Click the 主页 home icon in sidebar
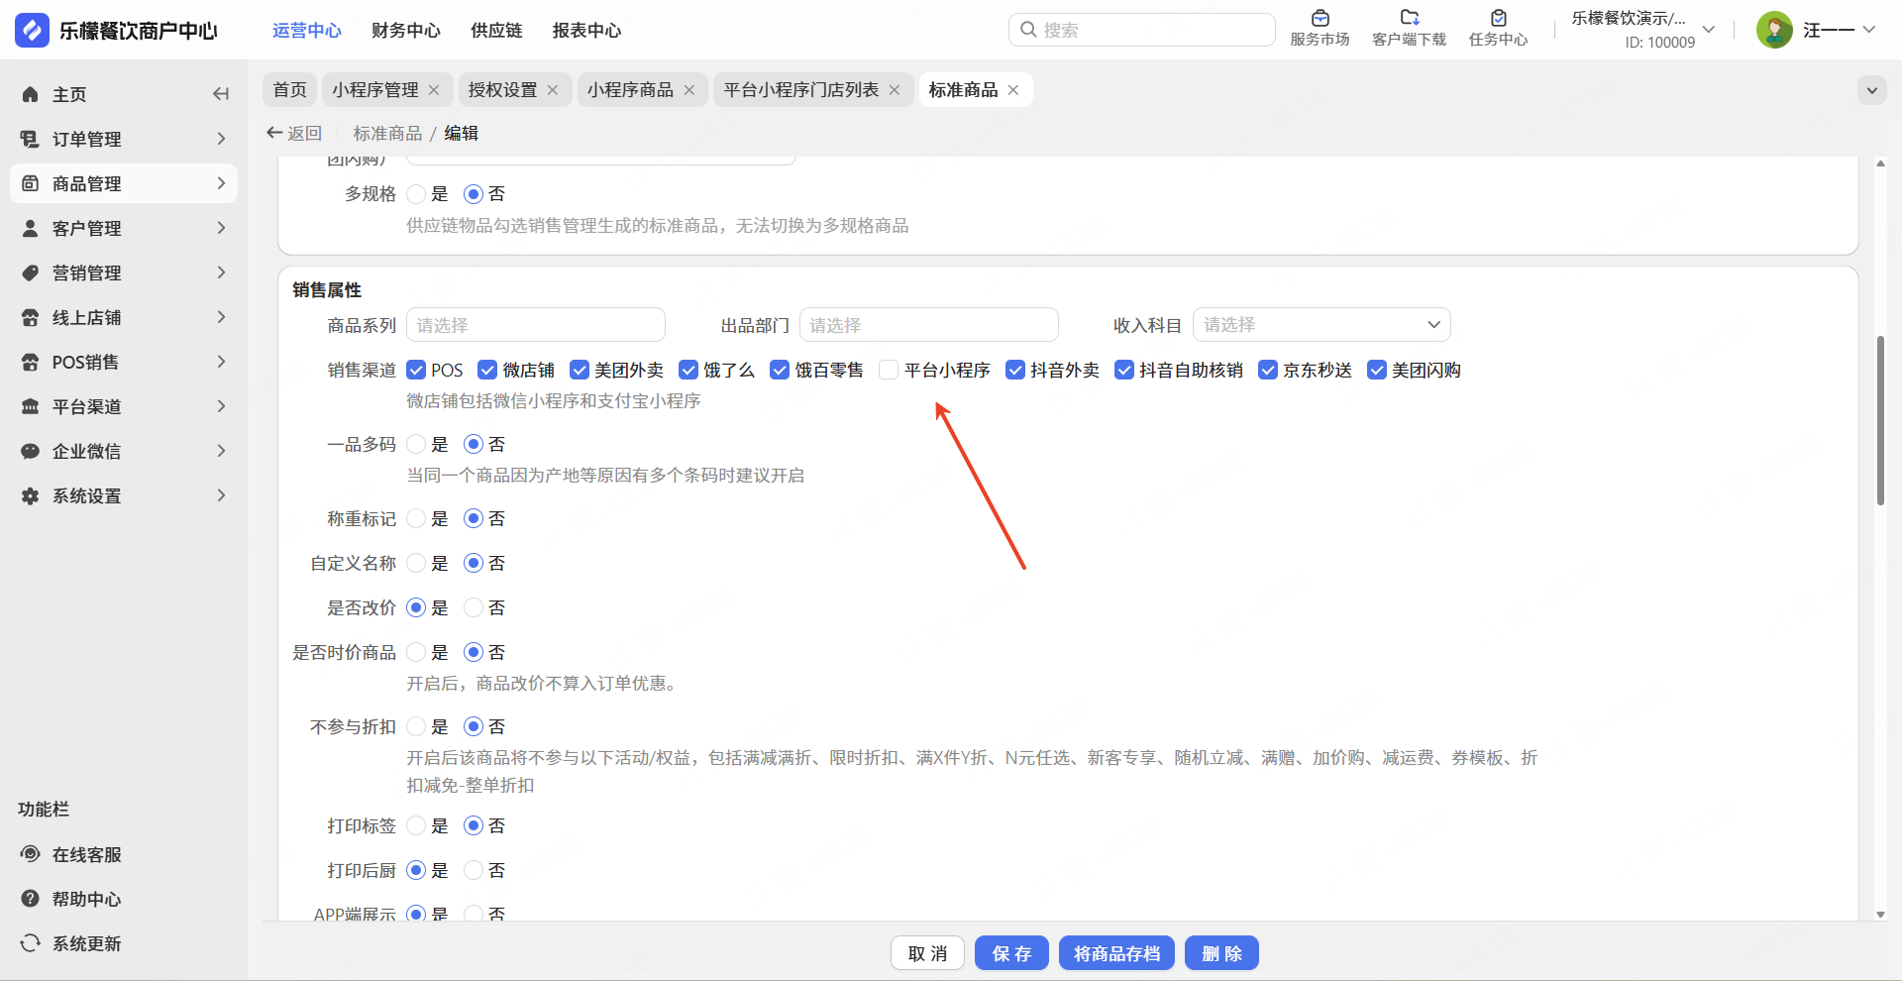 31,94
